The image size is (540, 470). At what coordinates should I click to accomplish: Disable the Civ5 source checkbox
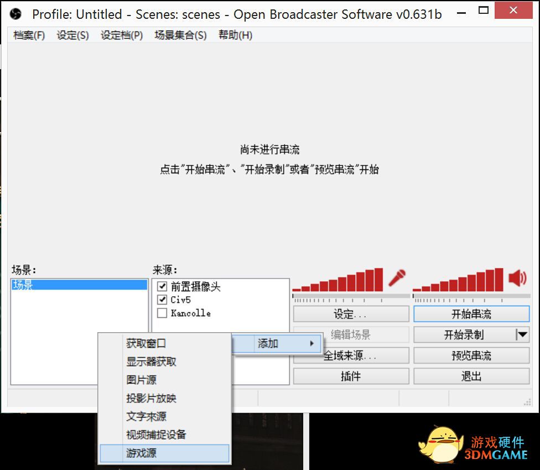(x=162, y=299)
